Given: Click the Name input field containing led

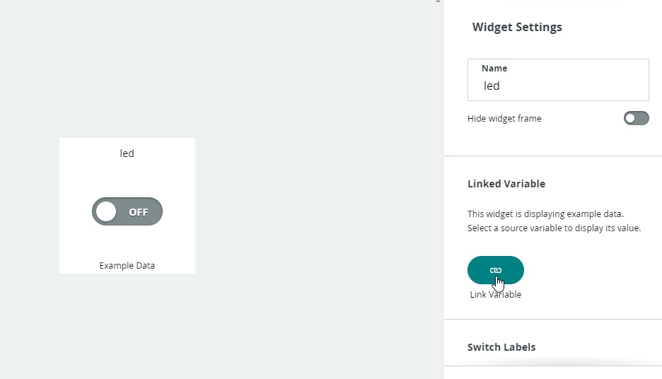Looking at the screenshot, I should coord(558,80).
